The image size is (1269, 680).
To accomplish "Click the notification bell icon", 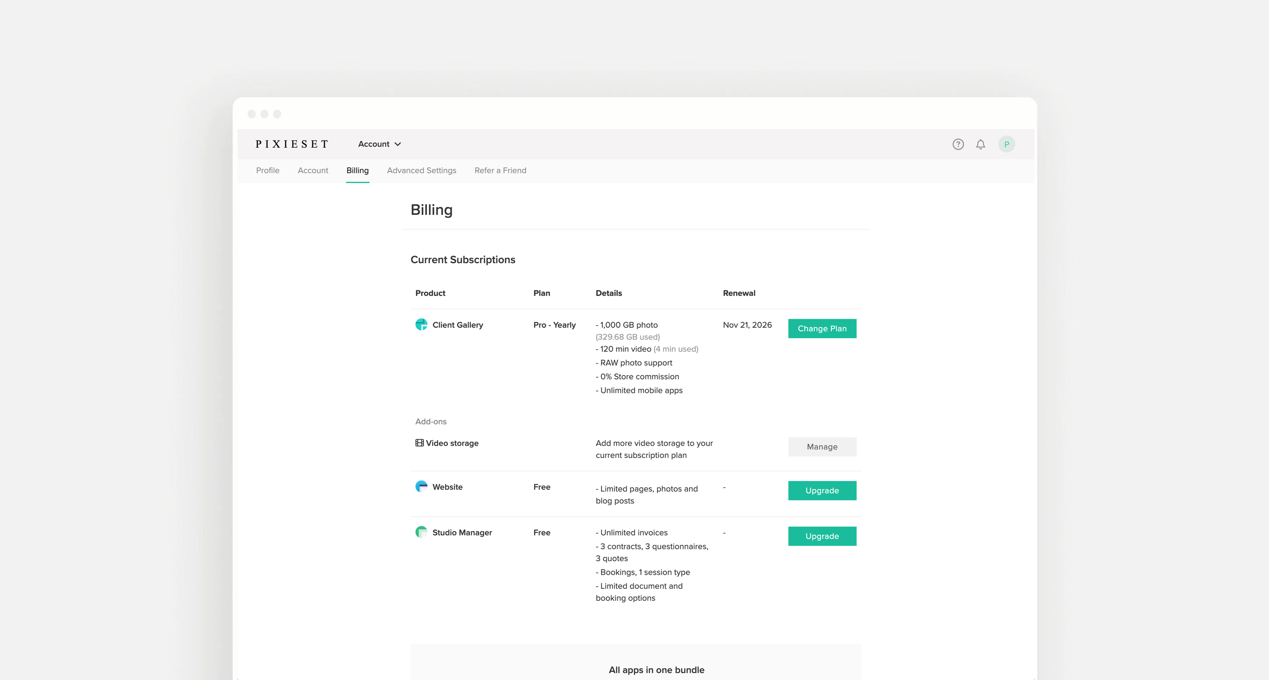I will 980,143.
